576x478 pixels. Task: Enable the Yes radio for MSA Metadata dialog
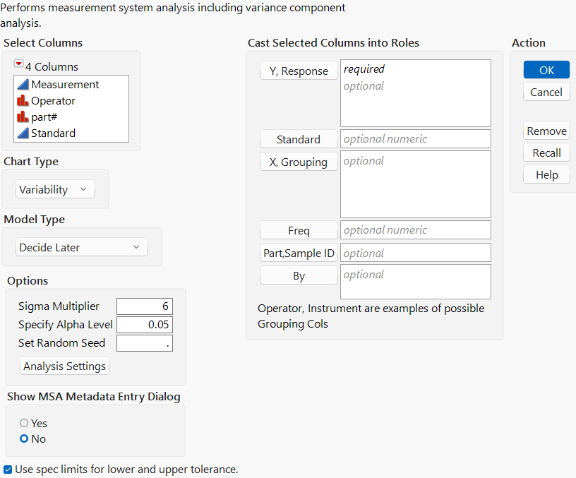pyautogui.click(x=23, y=423)
